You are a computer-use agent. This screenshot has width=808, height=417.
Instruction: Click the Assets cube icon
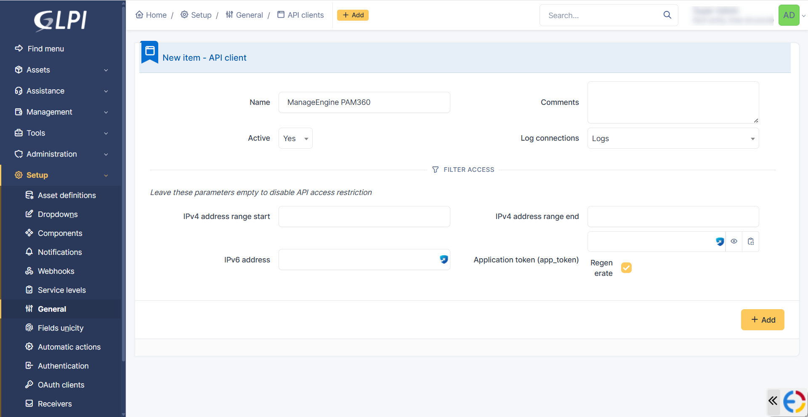click(19, 69)
